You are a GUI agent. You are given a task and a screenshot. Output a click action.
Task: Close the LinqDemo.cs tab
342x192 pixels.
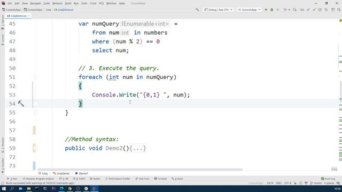[28, 16]
